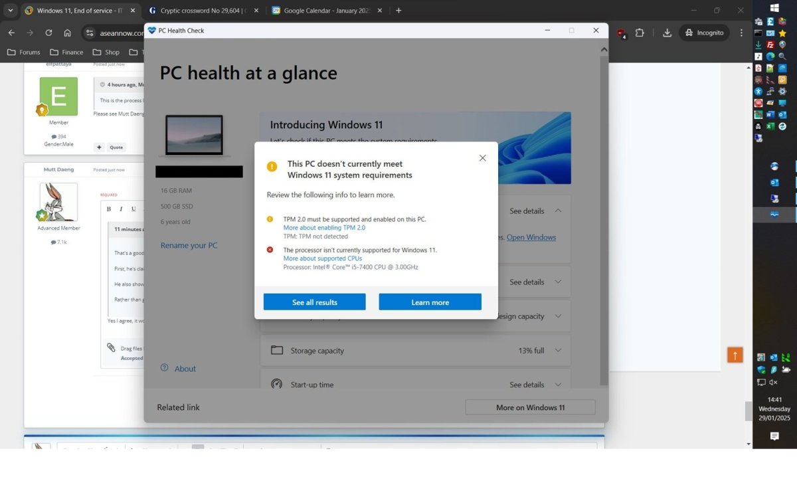
Task: Switch to the Google Calendar tab
Action: coord(325,11)
